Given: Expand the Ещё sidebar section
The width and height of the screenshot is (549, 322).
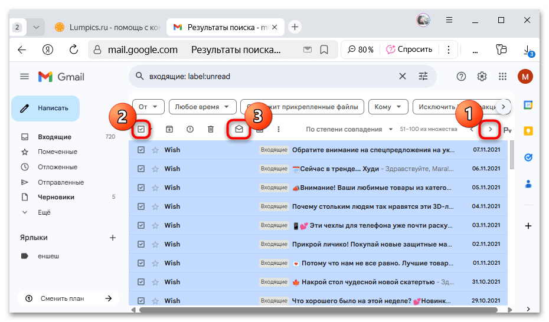Looking at the screenshot, I should [x=44, y=212].
